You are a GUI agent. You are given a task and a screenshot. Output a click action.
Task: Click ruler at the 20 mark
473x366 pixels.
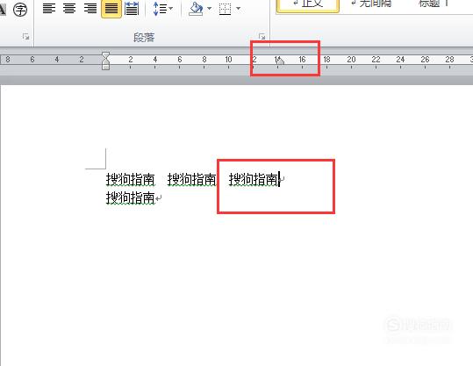351,60
